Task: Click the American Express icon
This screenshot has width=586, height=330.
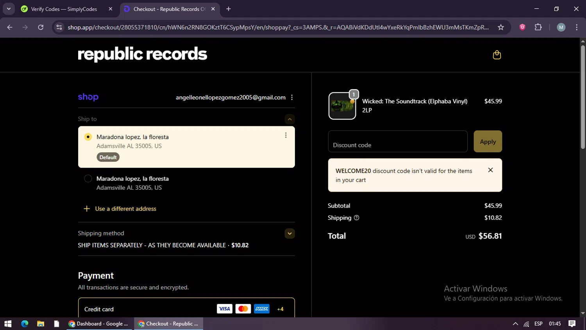Action: tap(262, 309)
